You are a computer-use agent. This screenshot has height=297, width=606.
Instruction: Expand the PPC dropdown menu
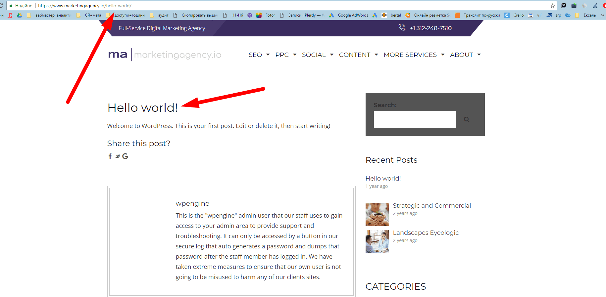click(285, 55)
